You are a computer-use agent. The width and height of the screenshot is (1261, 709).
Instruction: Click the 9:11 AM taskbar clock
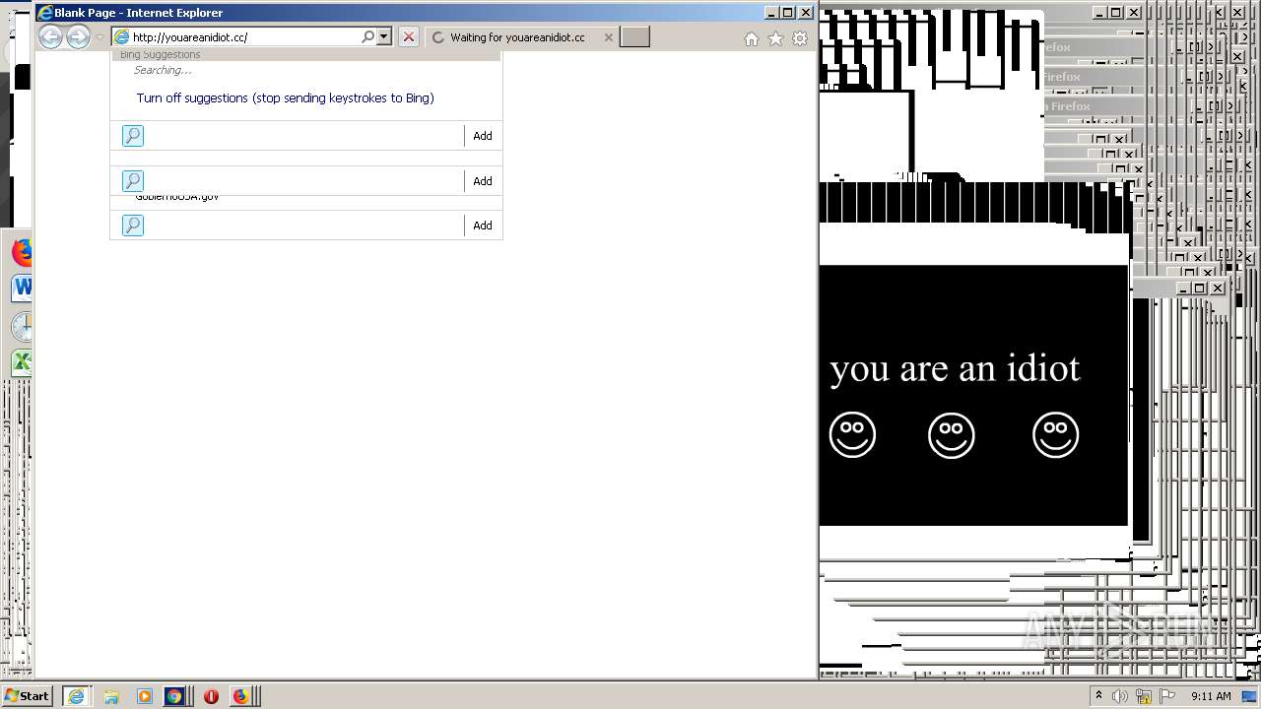pyautogui.click(x=1211, y=696)
